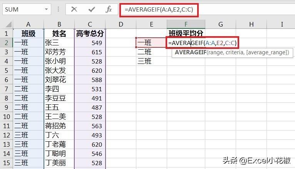Click score cell 549

90,43
